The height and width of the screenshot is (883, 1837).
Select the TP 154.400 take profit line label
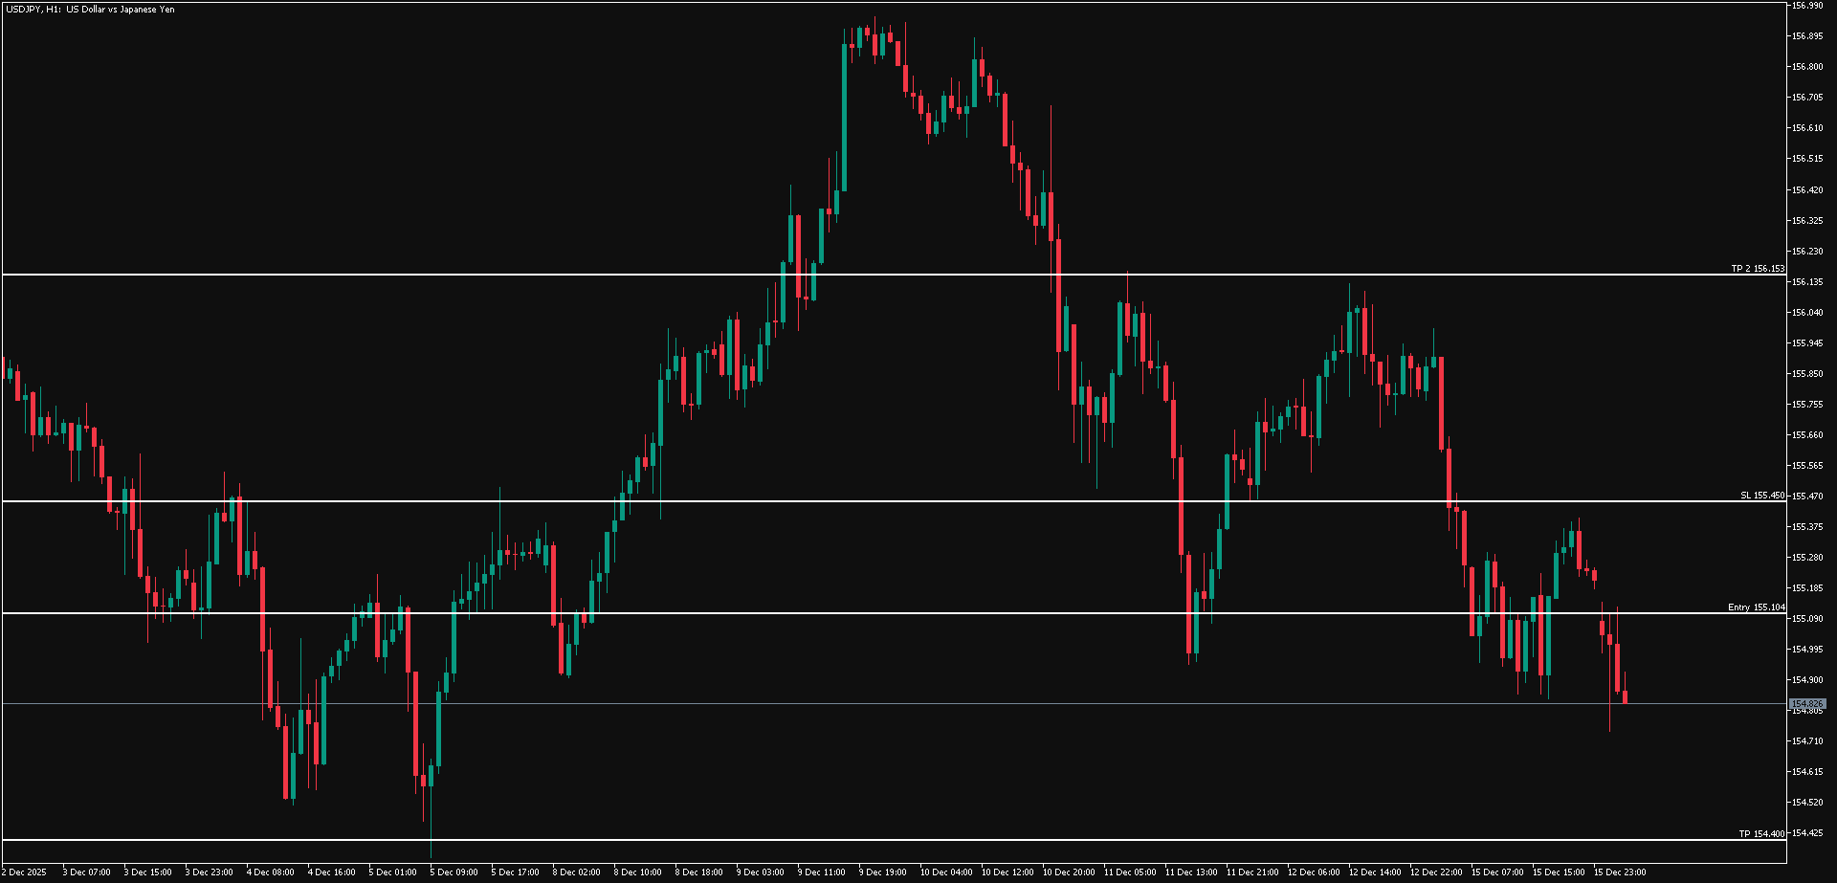click(x=1761, y=834)
